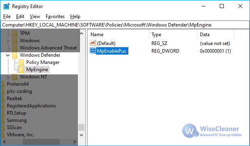Image resolution: width=250 pixels, height=146 pixels.
Task: Click the REG_SZ type cell
Action: [x=159, y=43]
